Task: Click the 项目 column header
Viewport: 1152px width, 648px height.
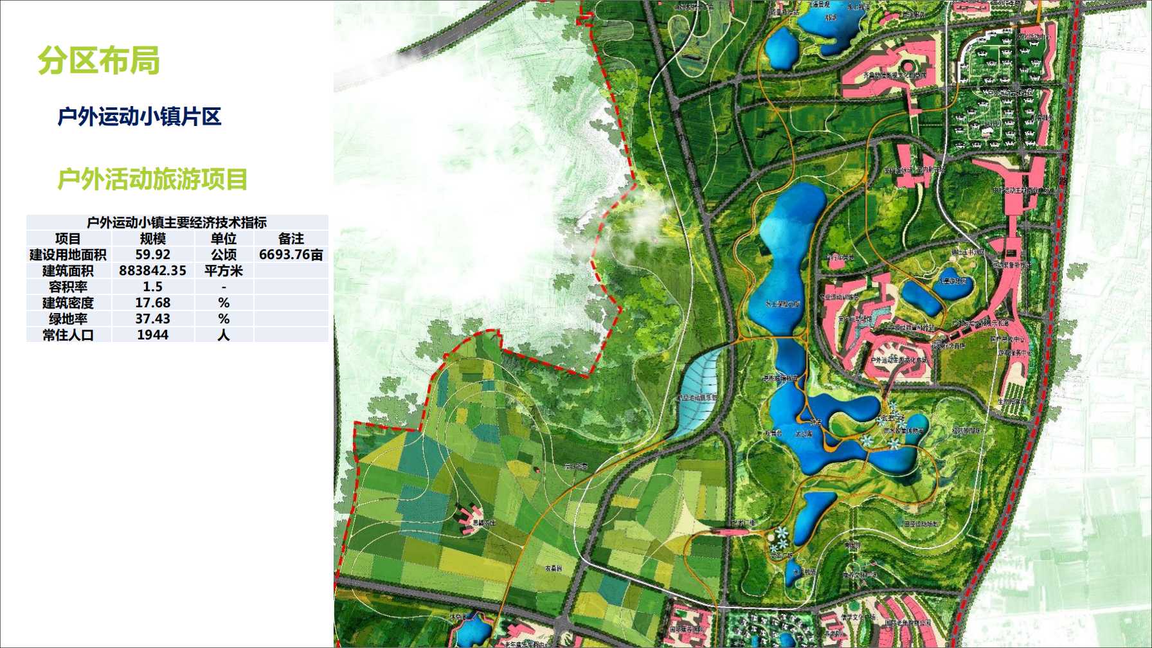Action: click(68, 239)
